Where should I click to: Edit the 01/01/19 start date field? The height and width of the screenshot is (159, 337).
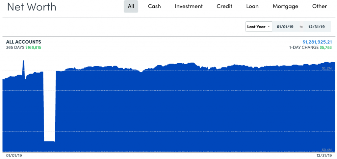(x=285, y=27)
